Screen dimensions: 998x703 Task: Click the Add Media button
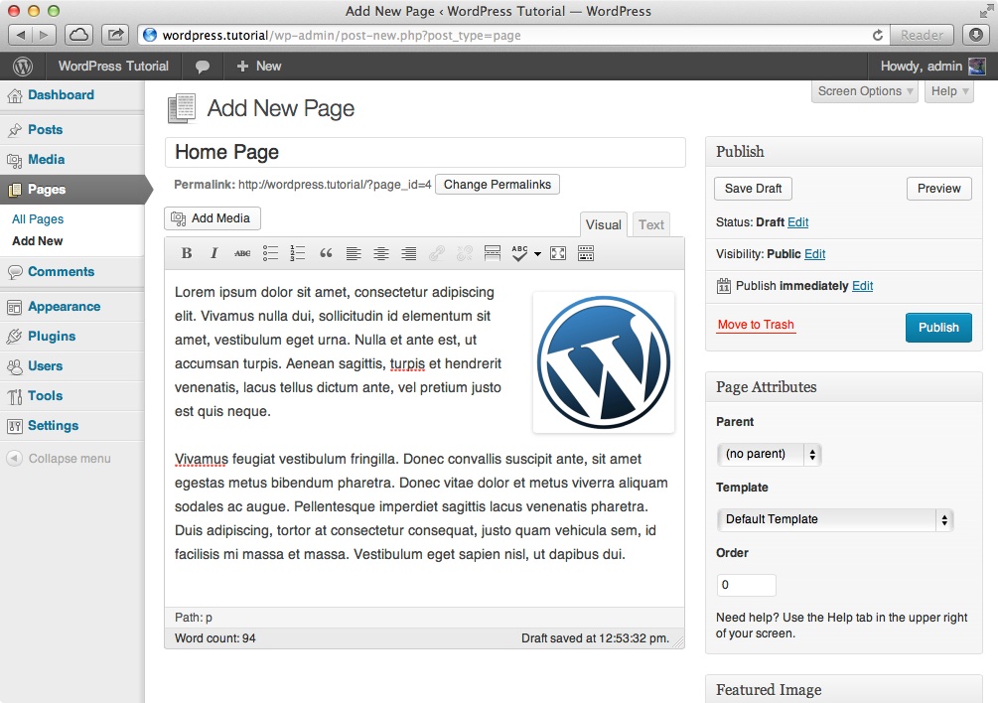(x=213, y=218)
